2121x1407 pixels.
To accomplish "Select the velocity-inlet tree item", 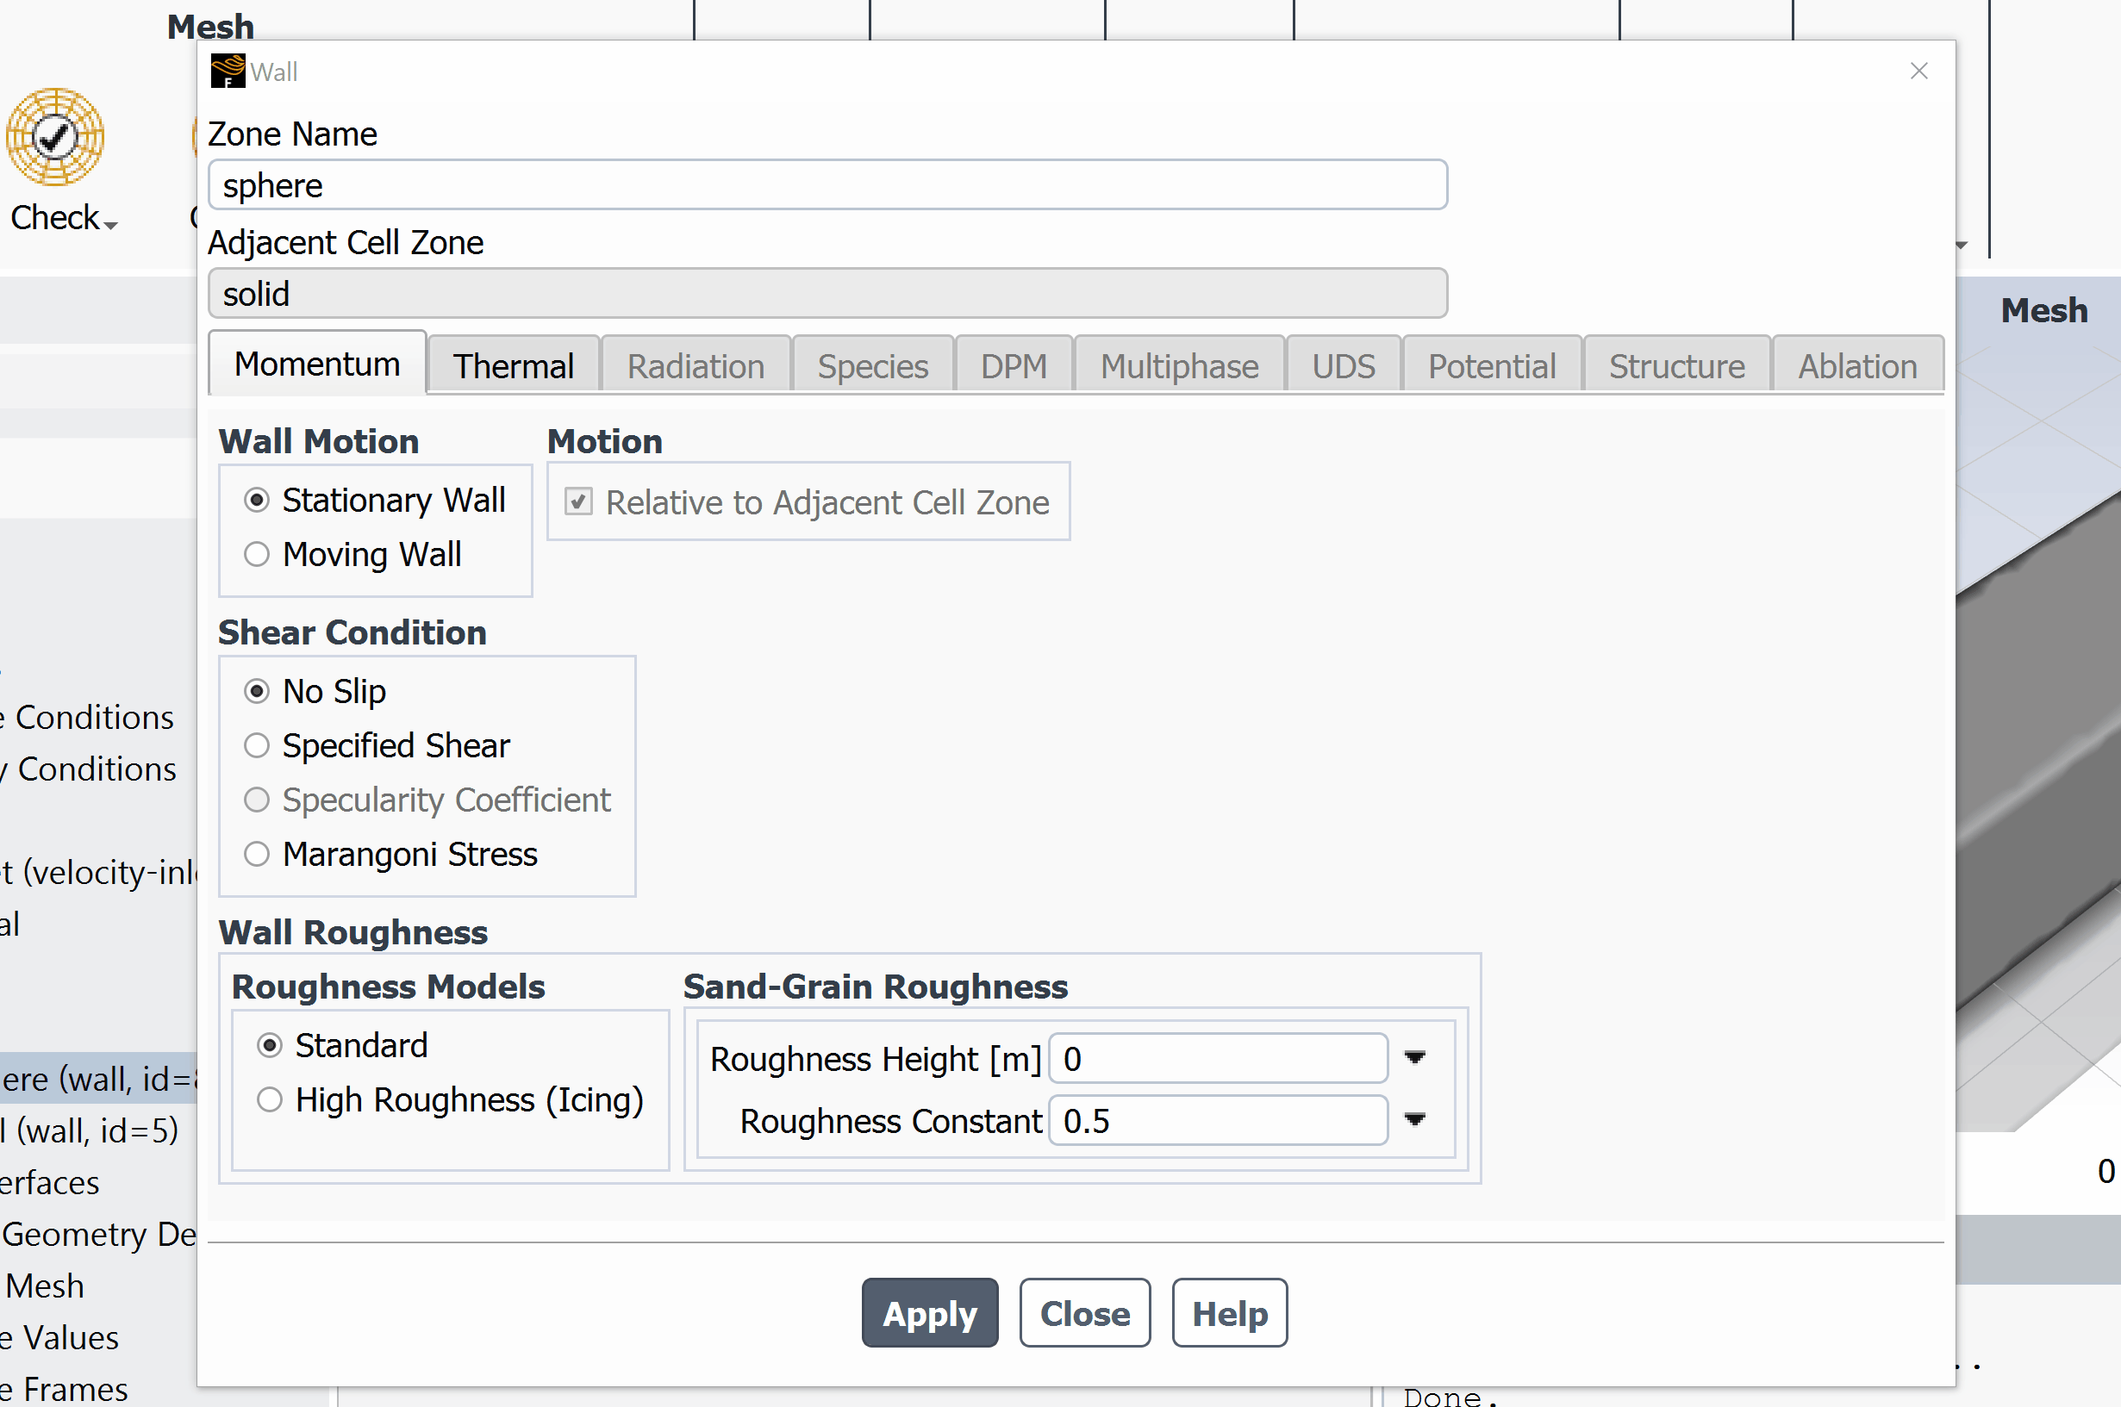I will coord(98,872).
